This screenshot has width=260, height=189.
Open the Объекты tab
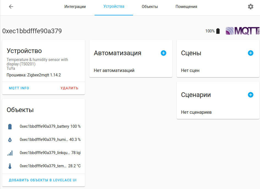tap(150, 7)
